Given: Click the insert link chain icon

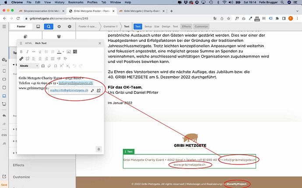Looking at the screenshot, I should pos(21,58).
